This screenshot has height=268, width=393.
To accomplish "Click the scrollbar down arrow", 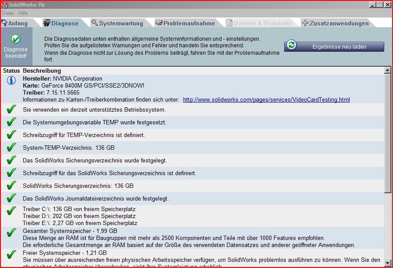I will coord(387,263).
